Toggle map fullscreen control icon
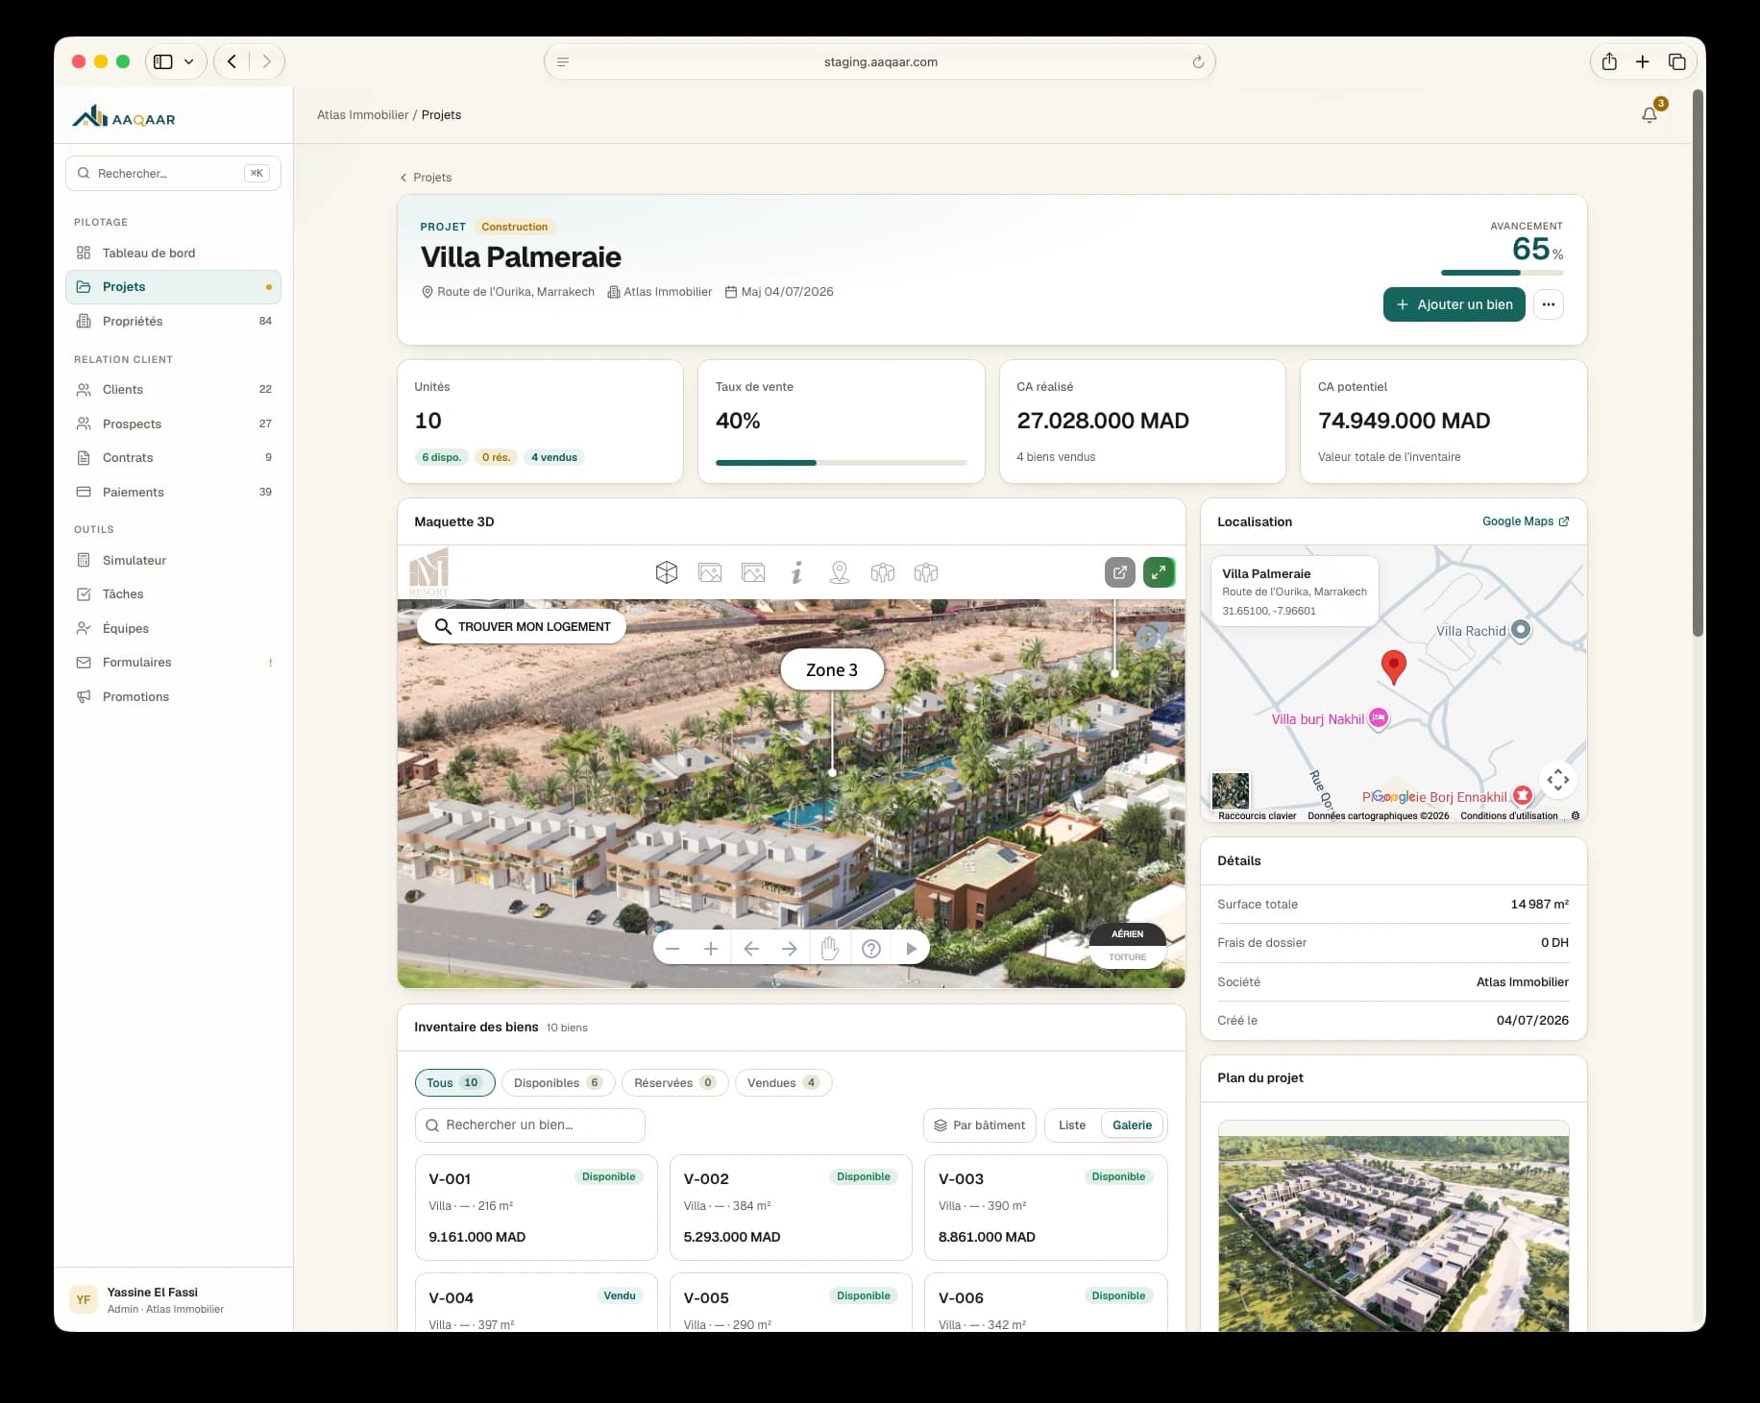Viewport: 1760px width, 1403px height. point(1558,780)
